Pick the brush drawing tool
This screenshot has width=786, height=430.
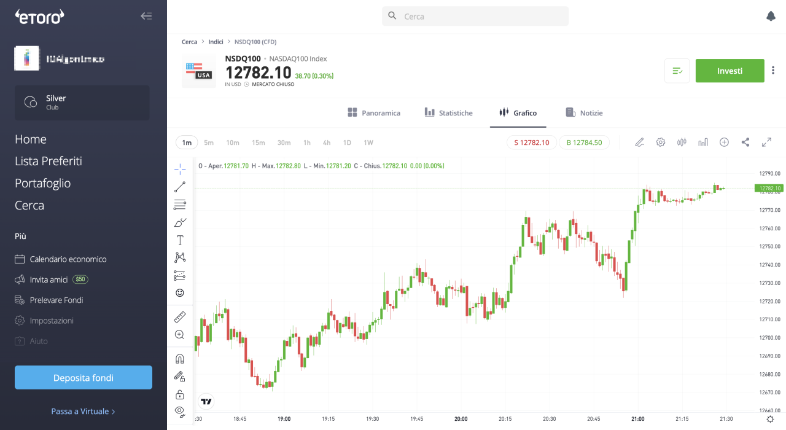coord(180,222)
